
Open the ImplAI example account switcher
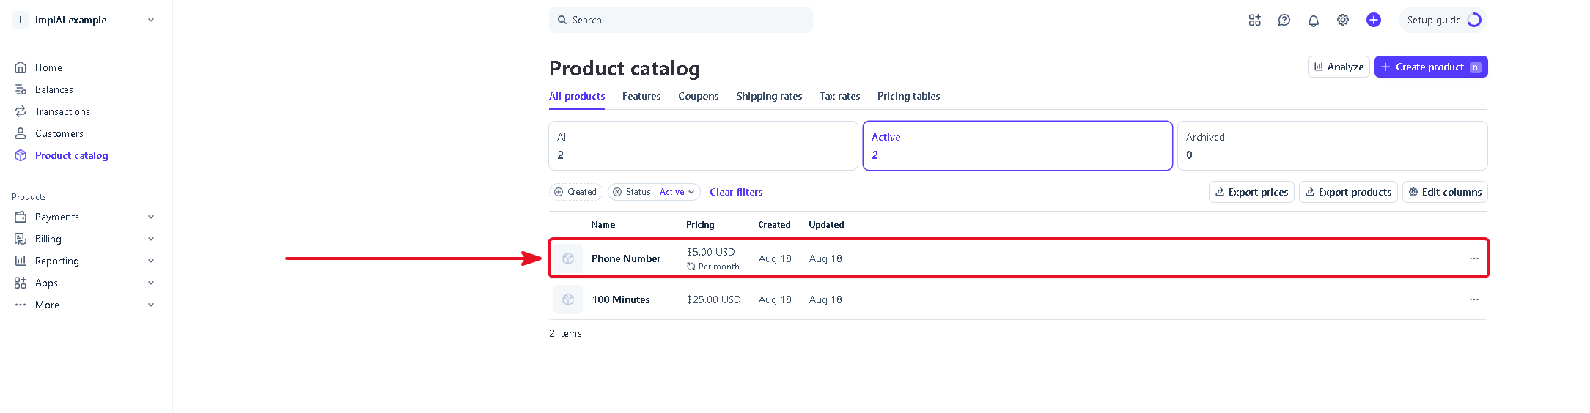coord(85,20)
